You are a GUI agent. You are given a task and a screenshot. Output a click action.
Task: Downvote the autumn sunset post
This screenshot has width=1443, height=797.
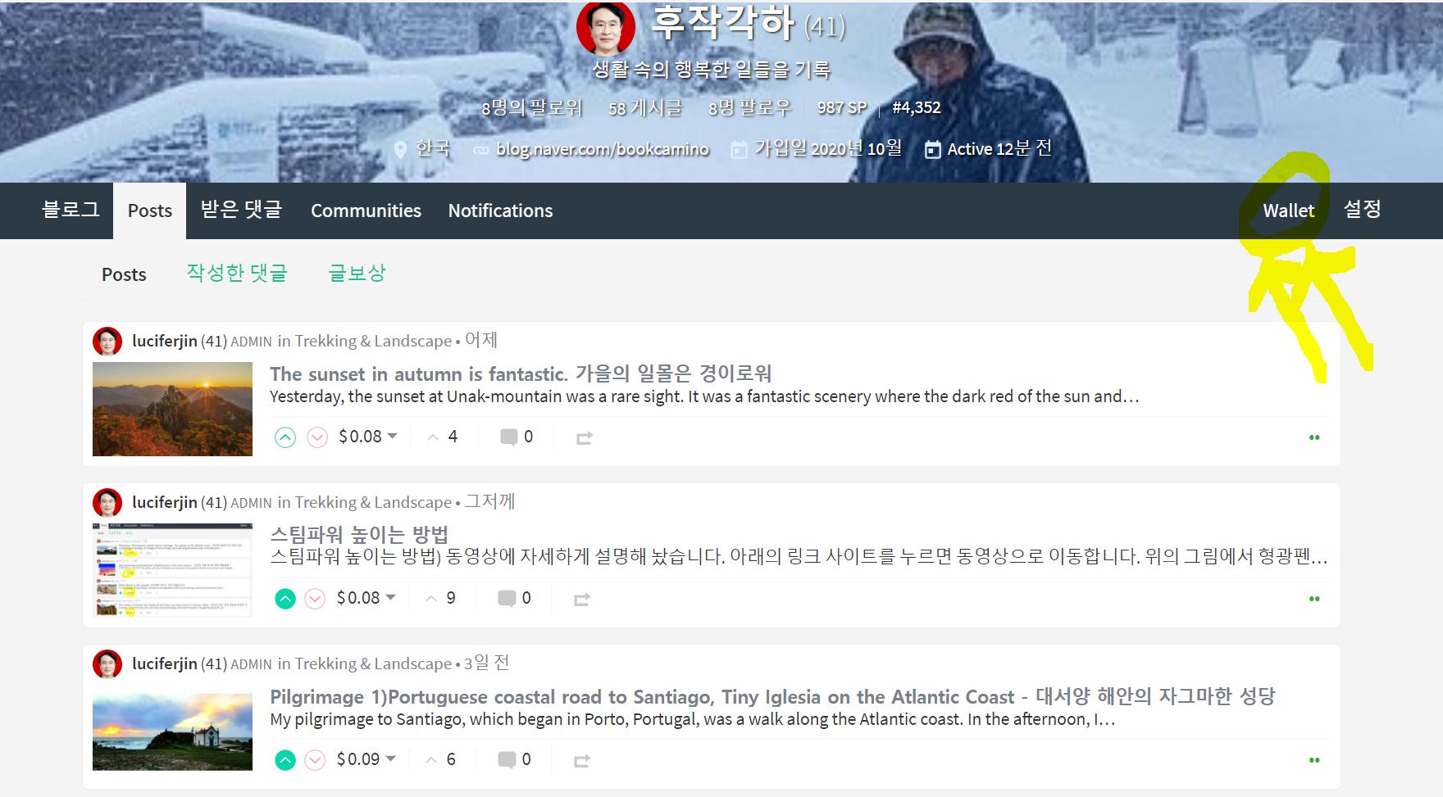pyautogui.click(x=317, y=437)
